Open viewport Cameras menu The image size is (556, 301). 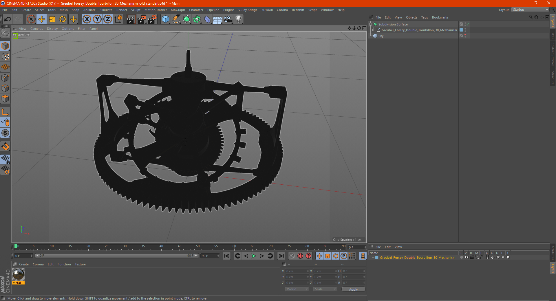pos(36,29)
